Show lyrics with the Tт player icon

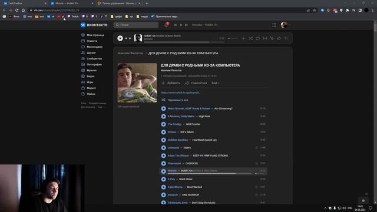[286, 38]
